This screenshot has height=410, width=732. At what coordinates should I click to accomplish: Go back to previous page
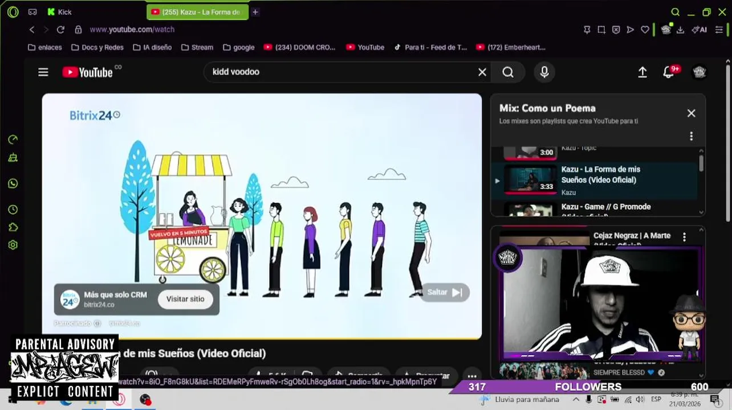32,30
